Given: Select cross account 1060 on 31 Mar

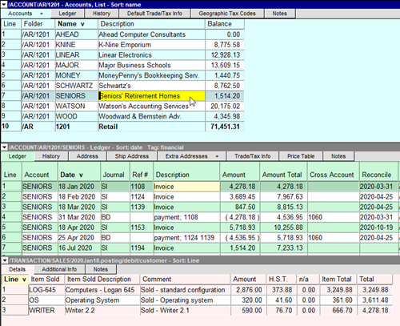Looking at the screenshot, I should (333, 217).
